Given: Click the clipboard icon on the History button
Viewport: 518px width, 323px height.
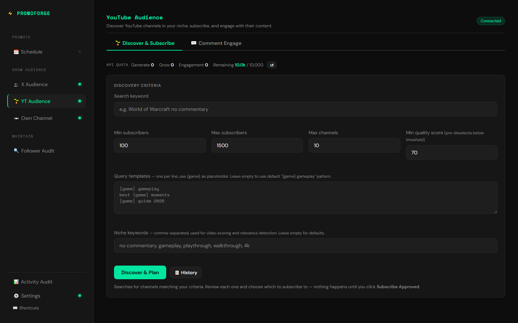Looking at the screenshot, I should 177,273.
